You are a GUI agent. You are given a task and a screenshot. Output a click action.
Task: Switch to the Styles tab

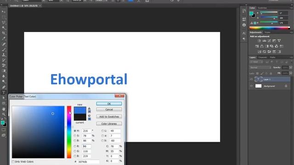pyautogui.click(x=267, y=33)
